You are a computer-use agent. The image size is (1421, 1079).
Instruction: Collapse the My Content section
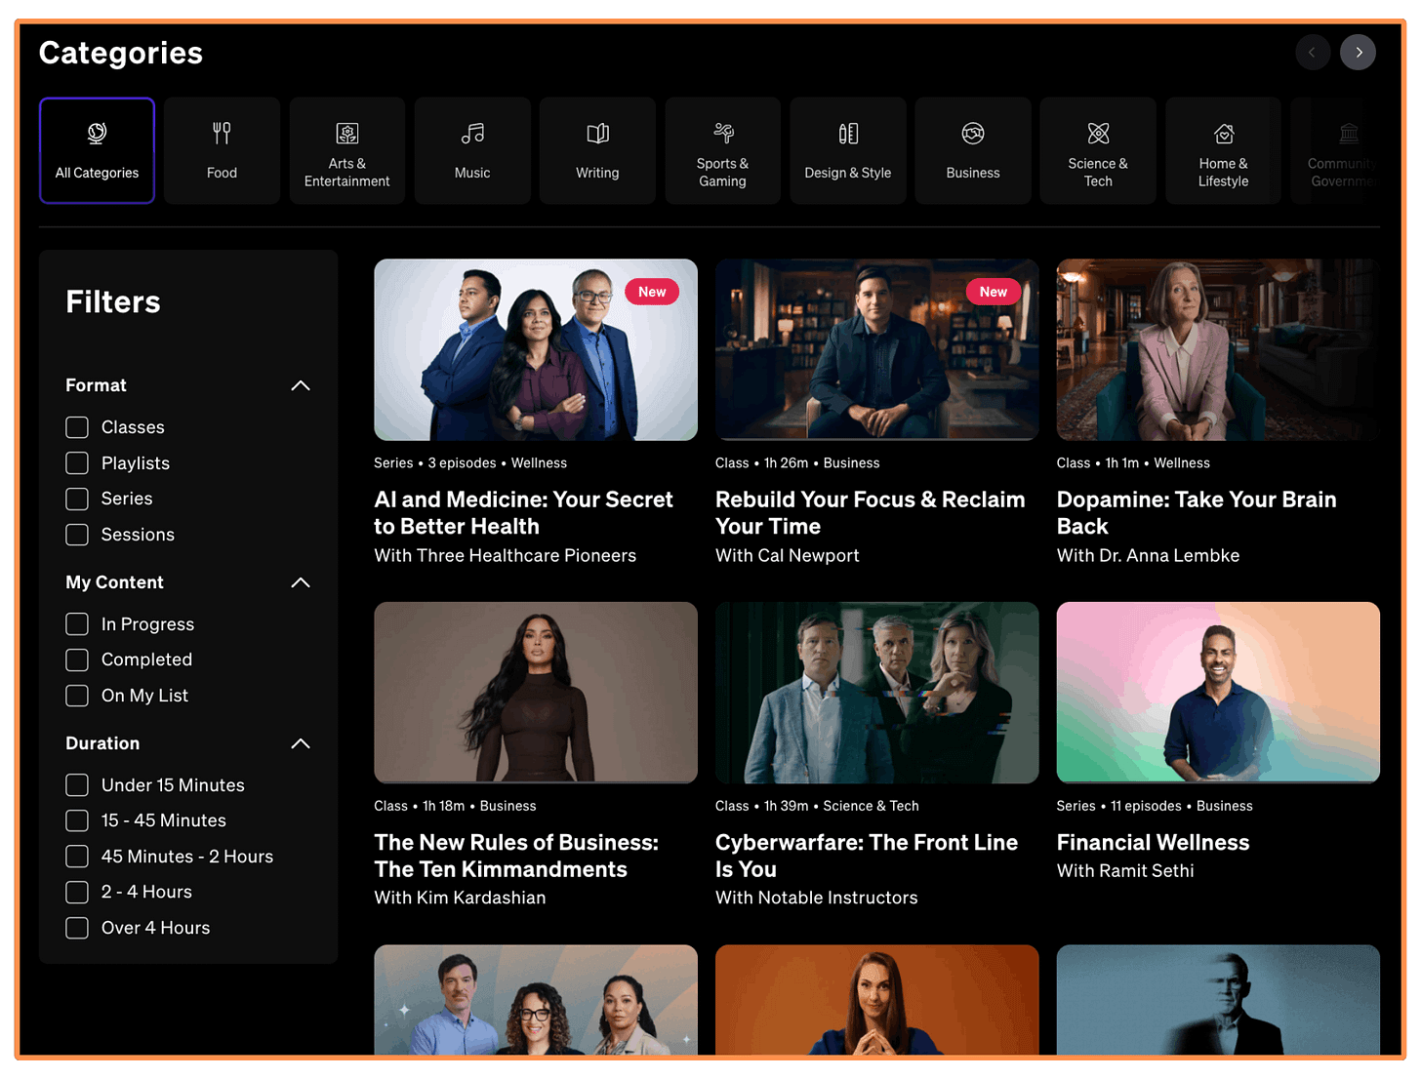pyautogui.click(x=301, y=582)
